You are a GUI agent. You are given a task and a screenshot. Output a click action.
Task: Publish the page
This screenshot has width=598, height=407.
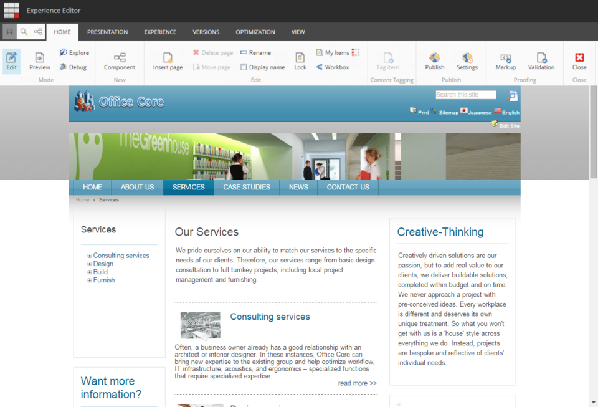click(434, 61)
